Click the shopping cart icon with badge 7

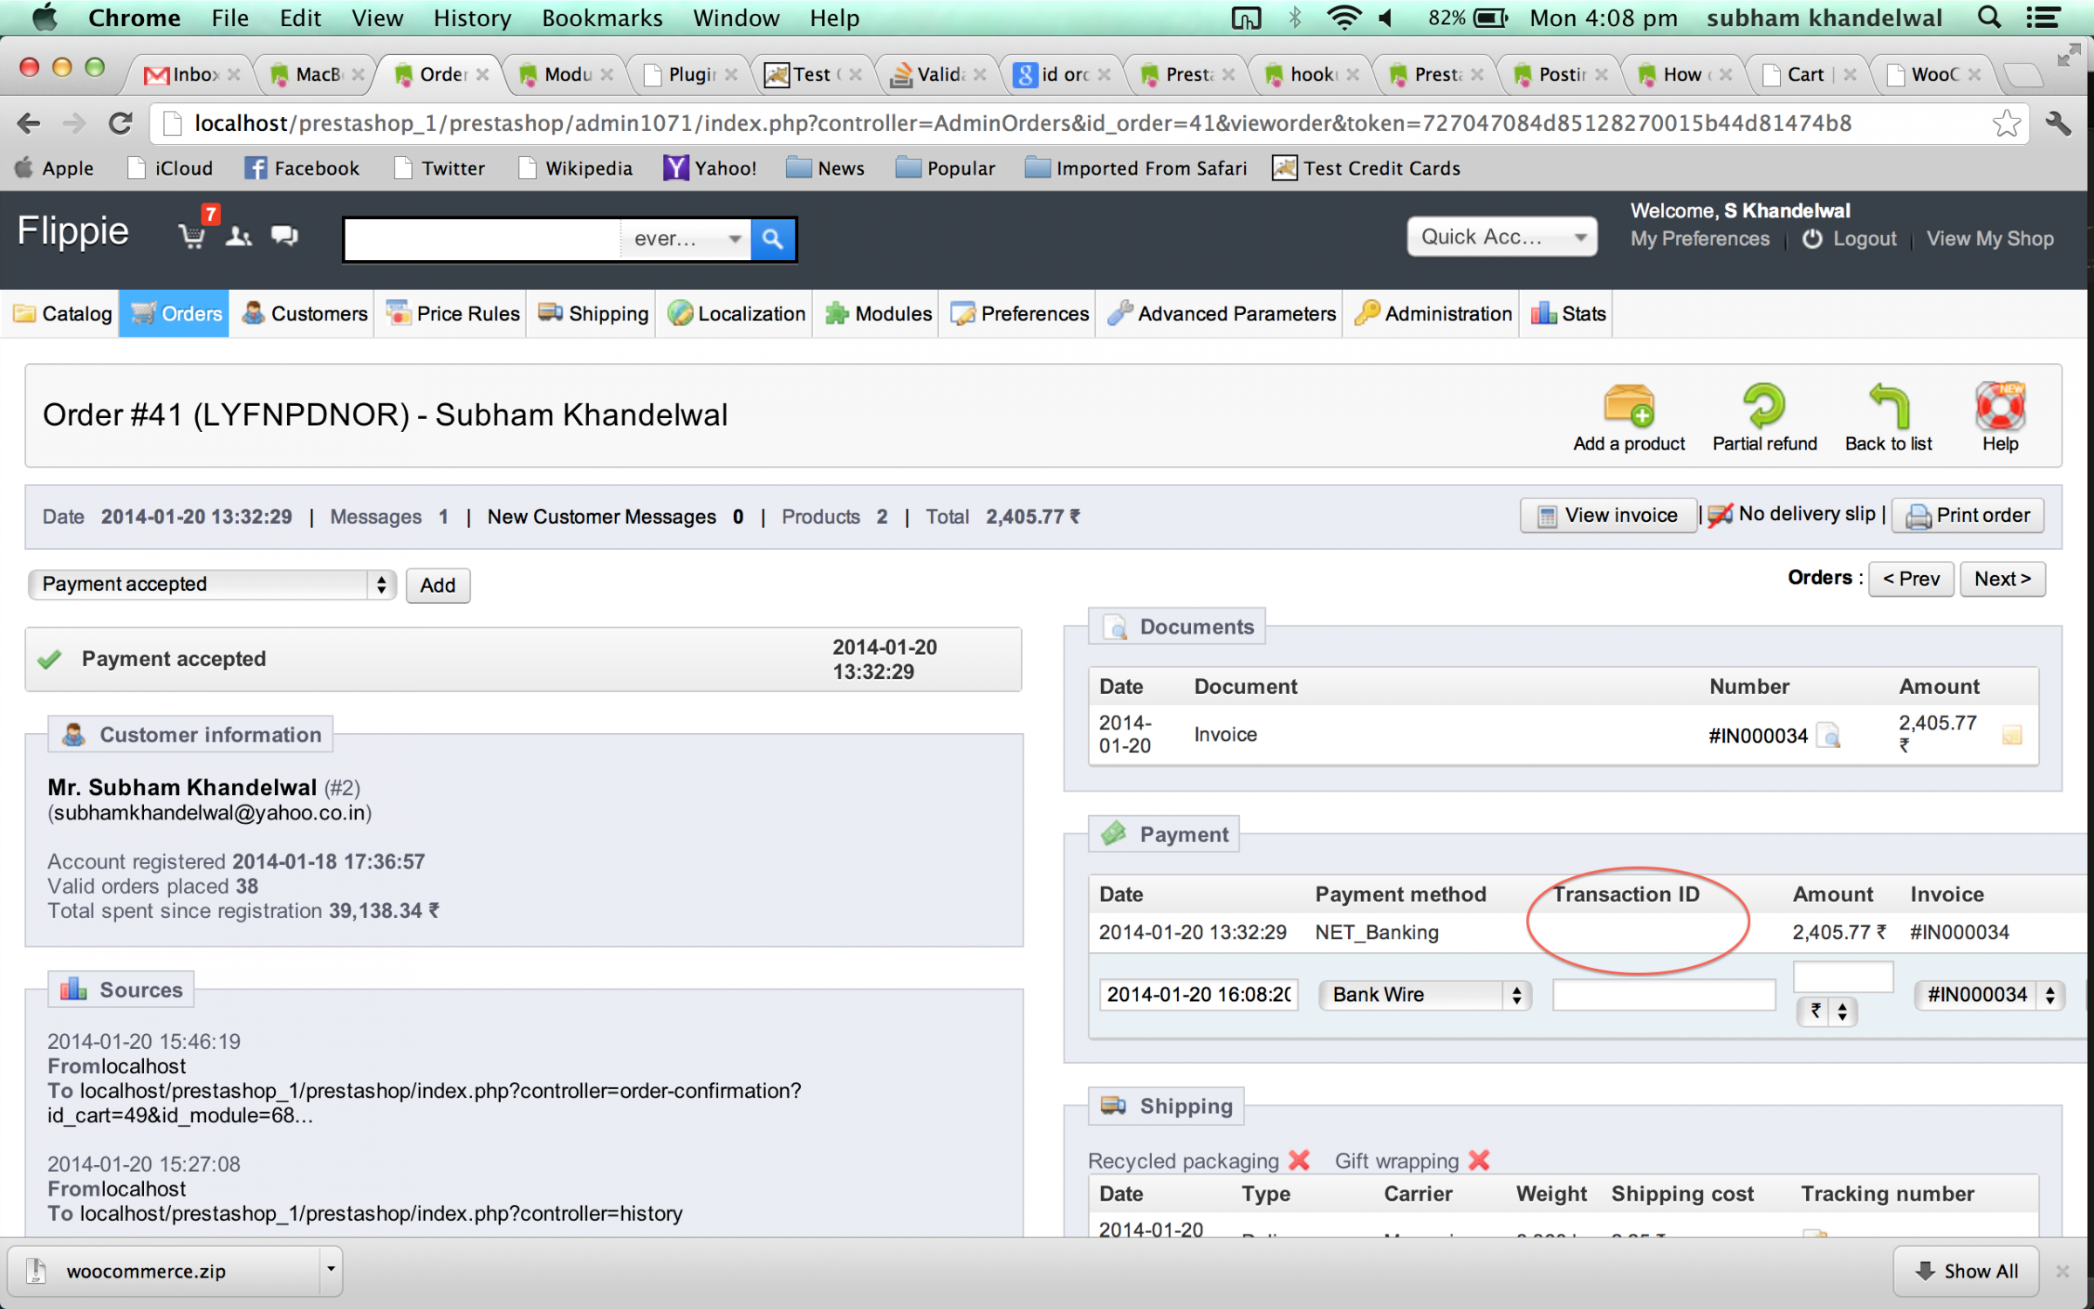coord(192,236)
